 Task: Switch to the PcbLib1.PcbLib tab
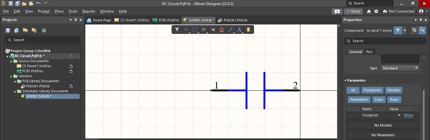coord(232,20)
